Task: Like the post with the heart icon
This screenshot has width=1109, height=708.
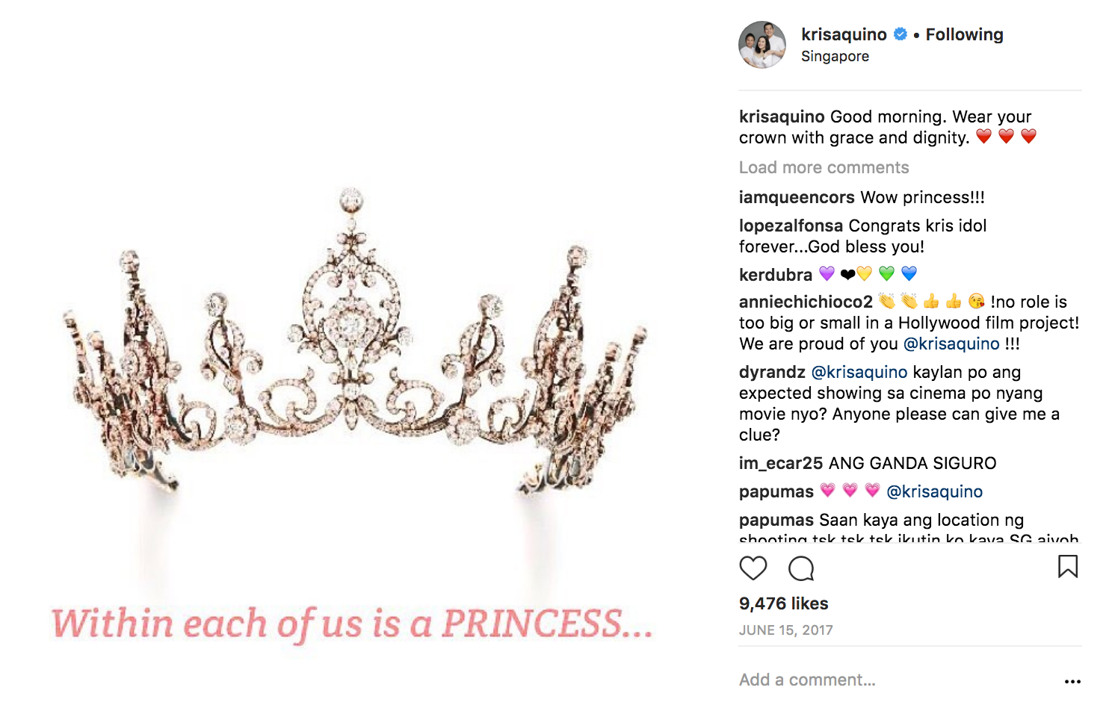Action: click(x=753, y=568)
